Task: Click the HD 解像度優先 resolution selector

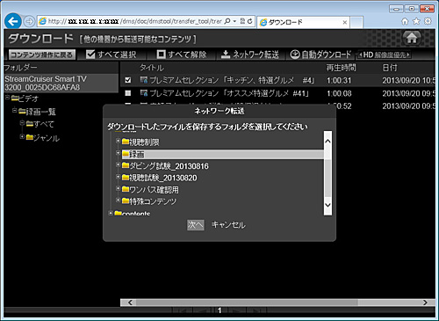Action: coord(385,55)
